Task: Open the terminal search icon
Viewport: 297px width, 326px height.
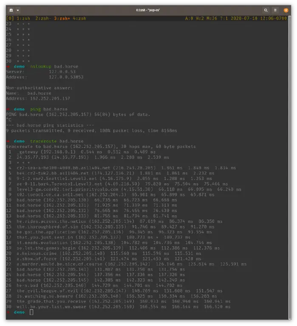Action: 266,10
